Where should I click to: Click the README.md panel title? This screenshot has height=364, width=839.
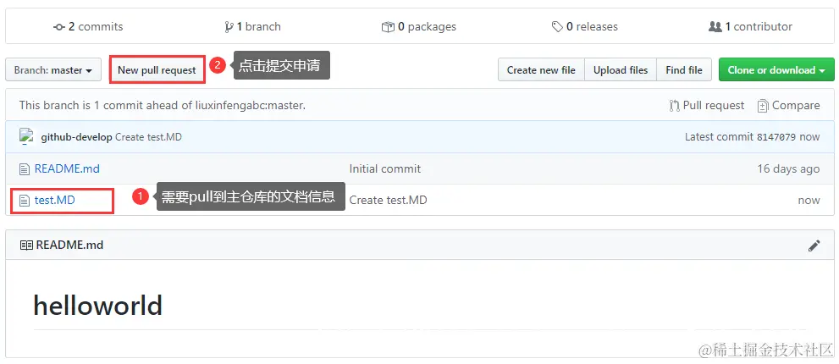(x=69, y=245)
